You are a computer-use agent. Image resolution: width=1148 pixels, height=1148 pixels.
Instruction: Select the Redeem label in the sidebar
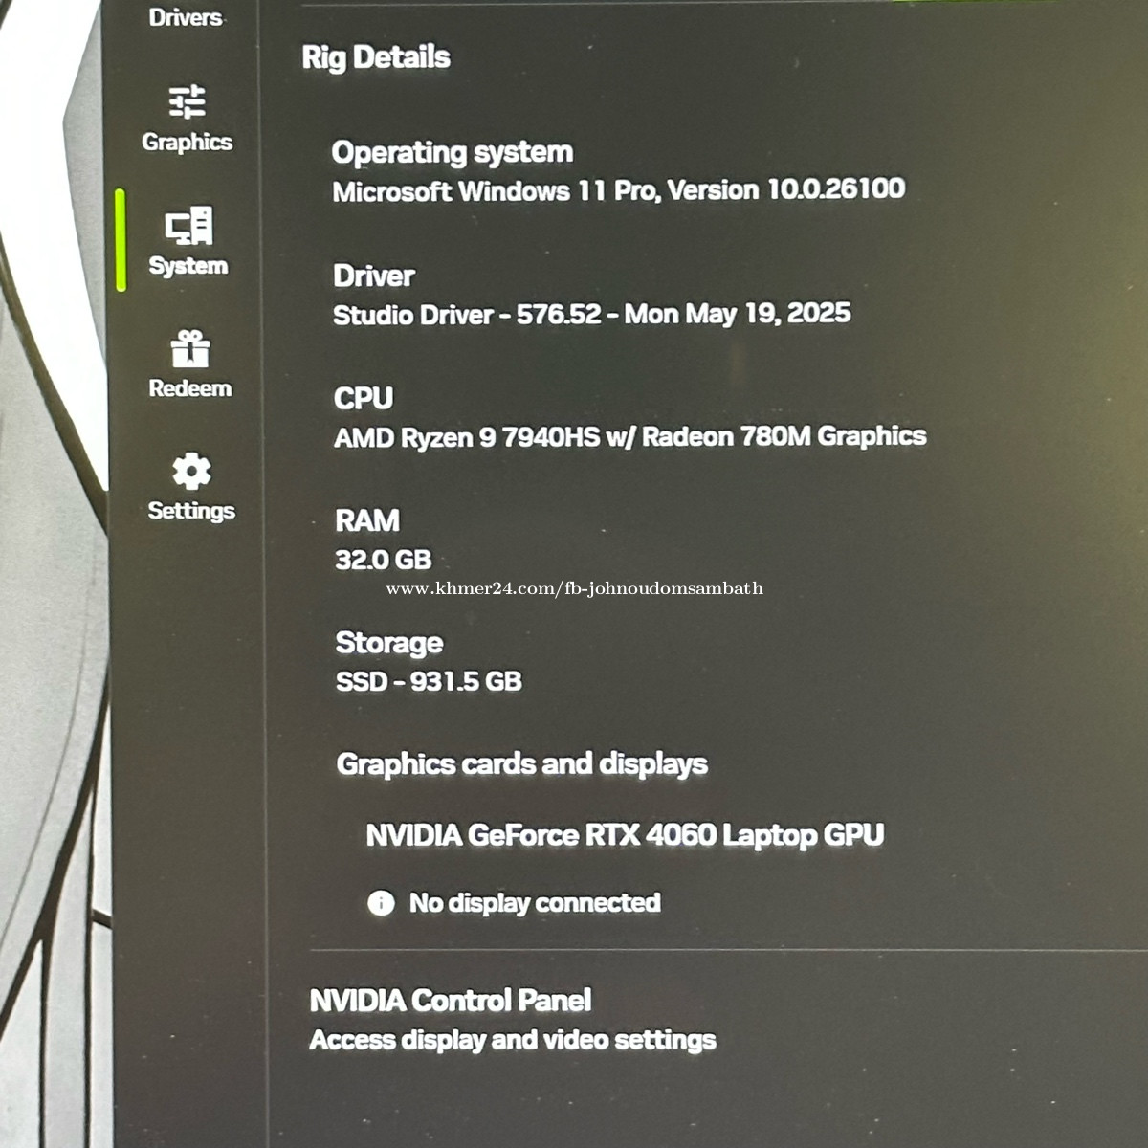(190, 388)
